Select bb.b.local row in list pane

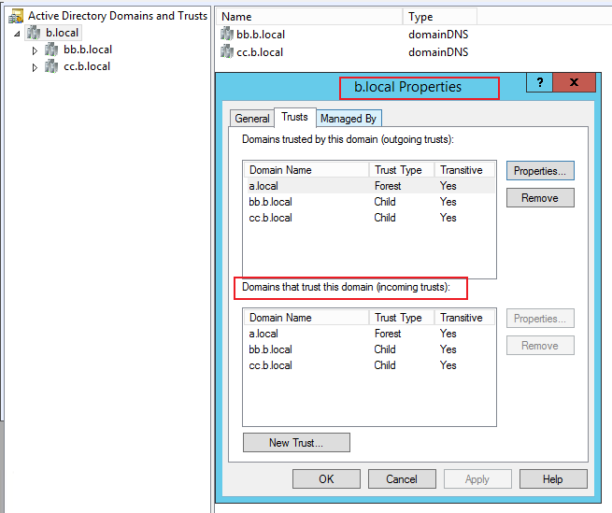(x=345, y=35)
